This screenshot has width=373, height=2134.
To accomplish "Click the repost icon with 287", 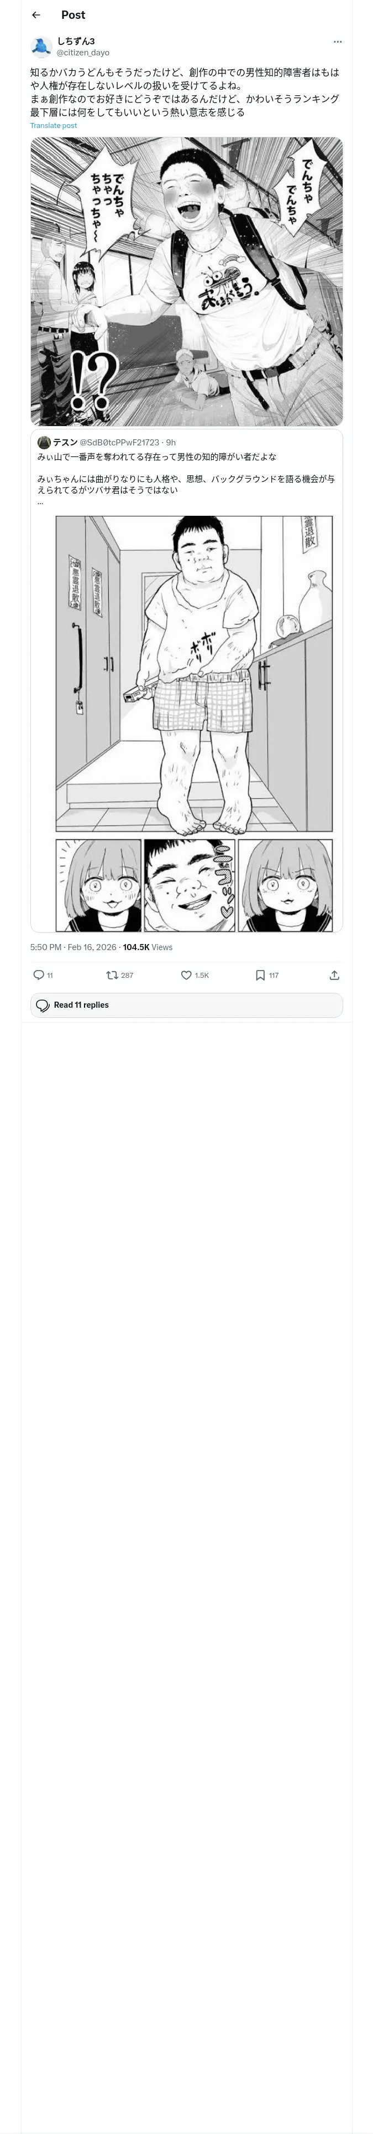I will pyautogui.click(x=113, y=975).
